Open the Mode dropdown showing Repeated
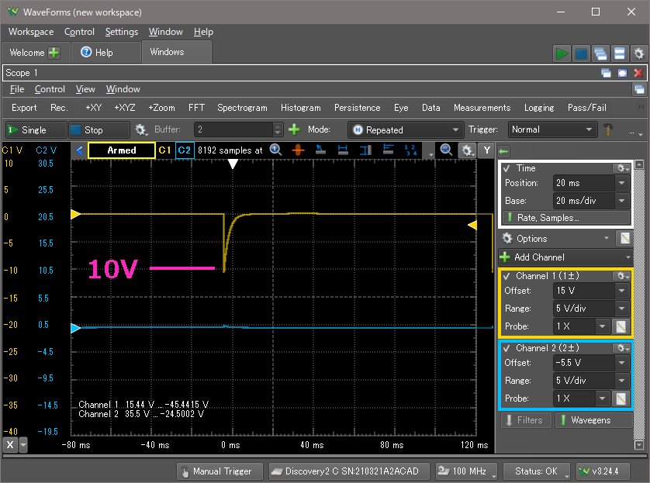Screen dimensions: 650x483 click(x=404, y=130)
